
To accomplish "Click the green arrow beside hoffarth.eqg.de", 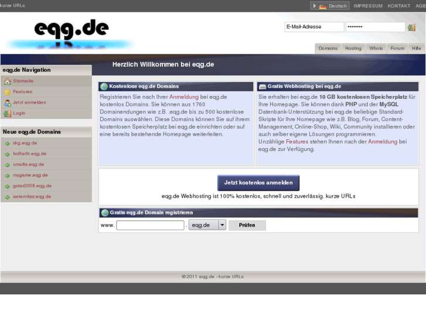I will [x=8, y=154].
